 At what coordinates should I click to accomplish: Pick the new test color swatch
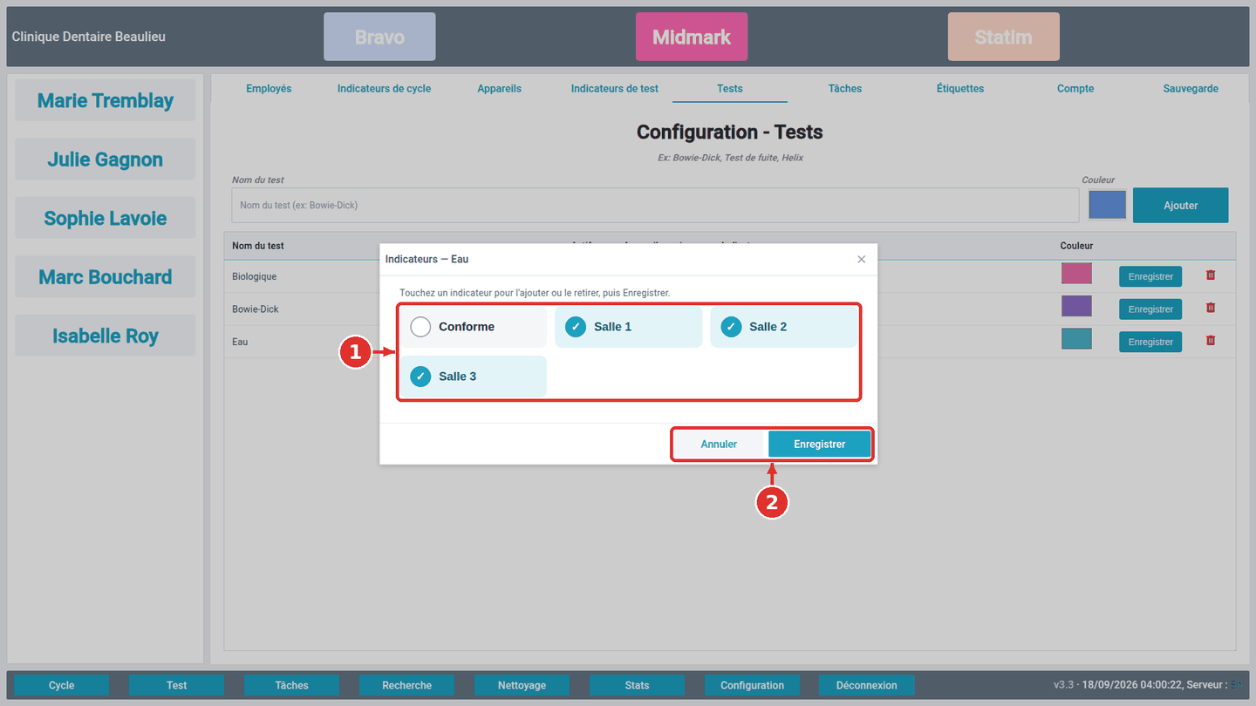(1108, 205)
